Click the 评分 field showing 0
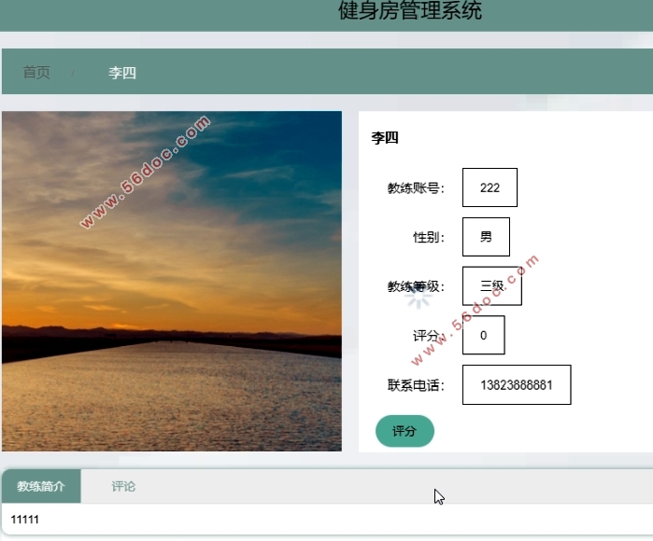 pos(483,336)
